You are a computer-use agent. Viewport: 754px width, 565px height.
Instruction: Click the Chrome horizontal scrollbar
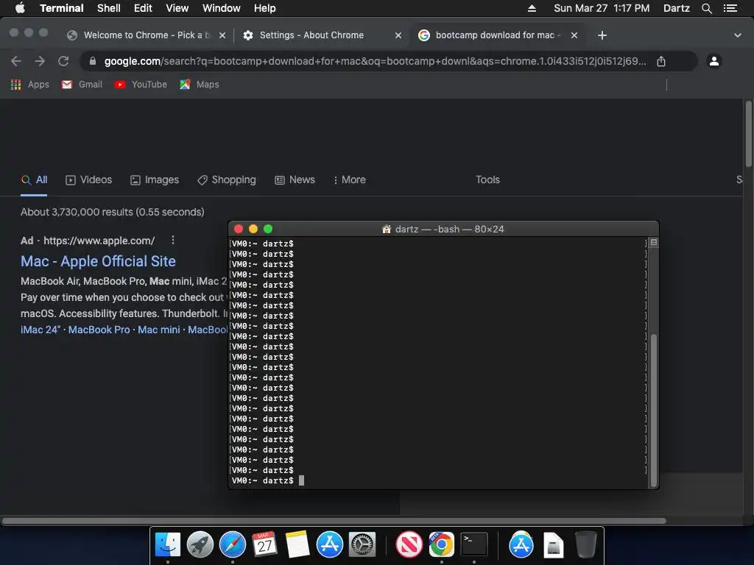click(x=334, y=521)
